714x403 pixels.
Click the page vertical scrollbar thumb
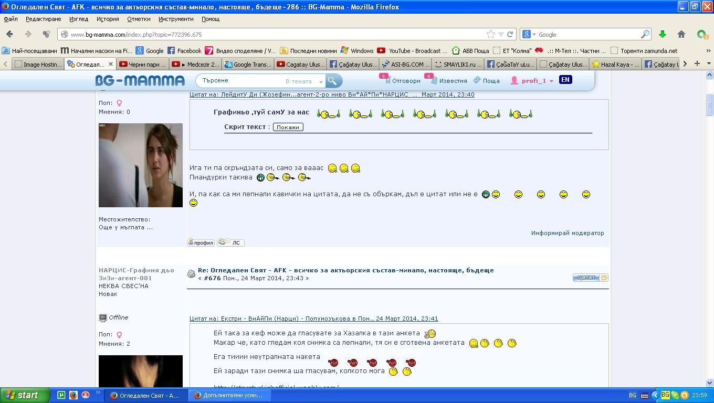pyautogui.click(x=710, y=104)
